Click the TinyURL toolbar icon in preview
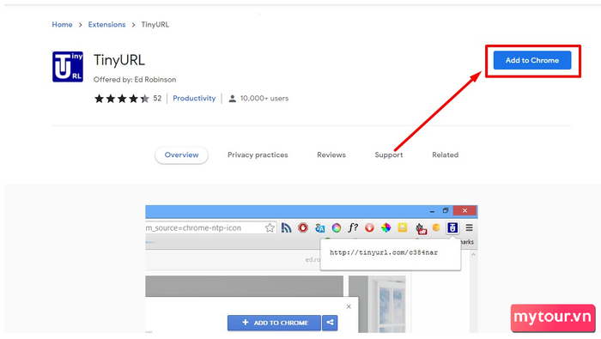 tap(452, 228)
